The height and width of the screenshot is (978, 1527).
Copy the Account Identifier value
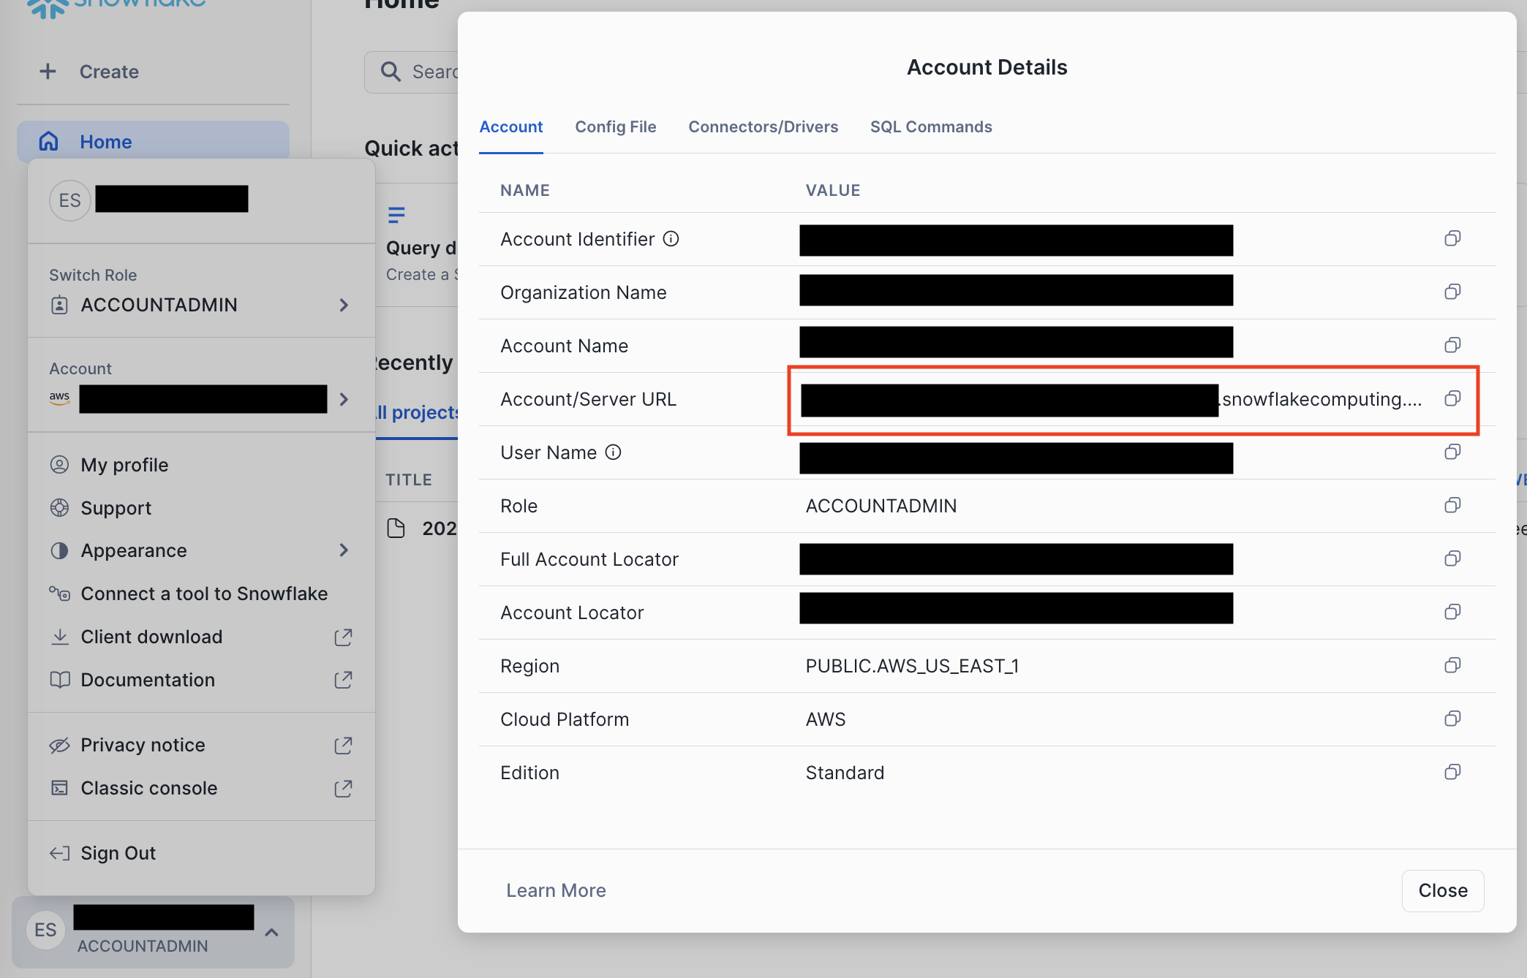pos(1452,238)
